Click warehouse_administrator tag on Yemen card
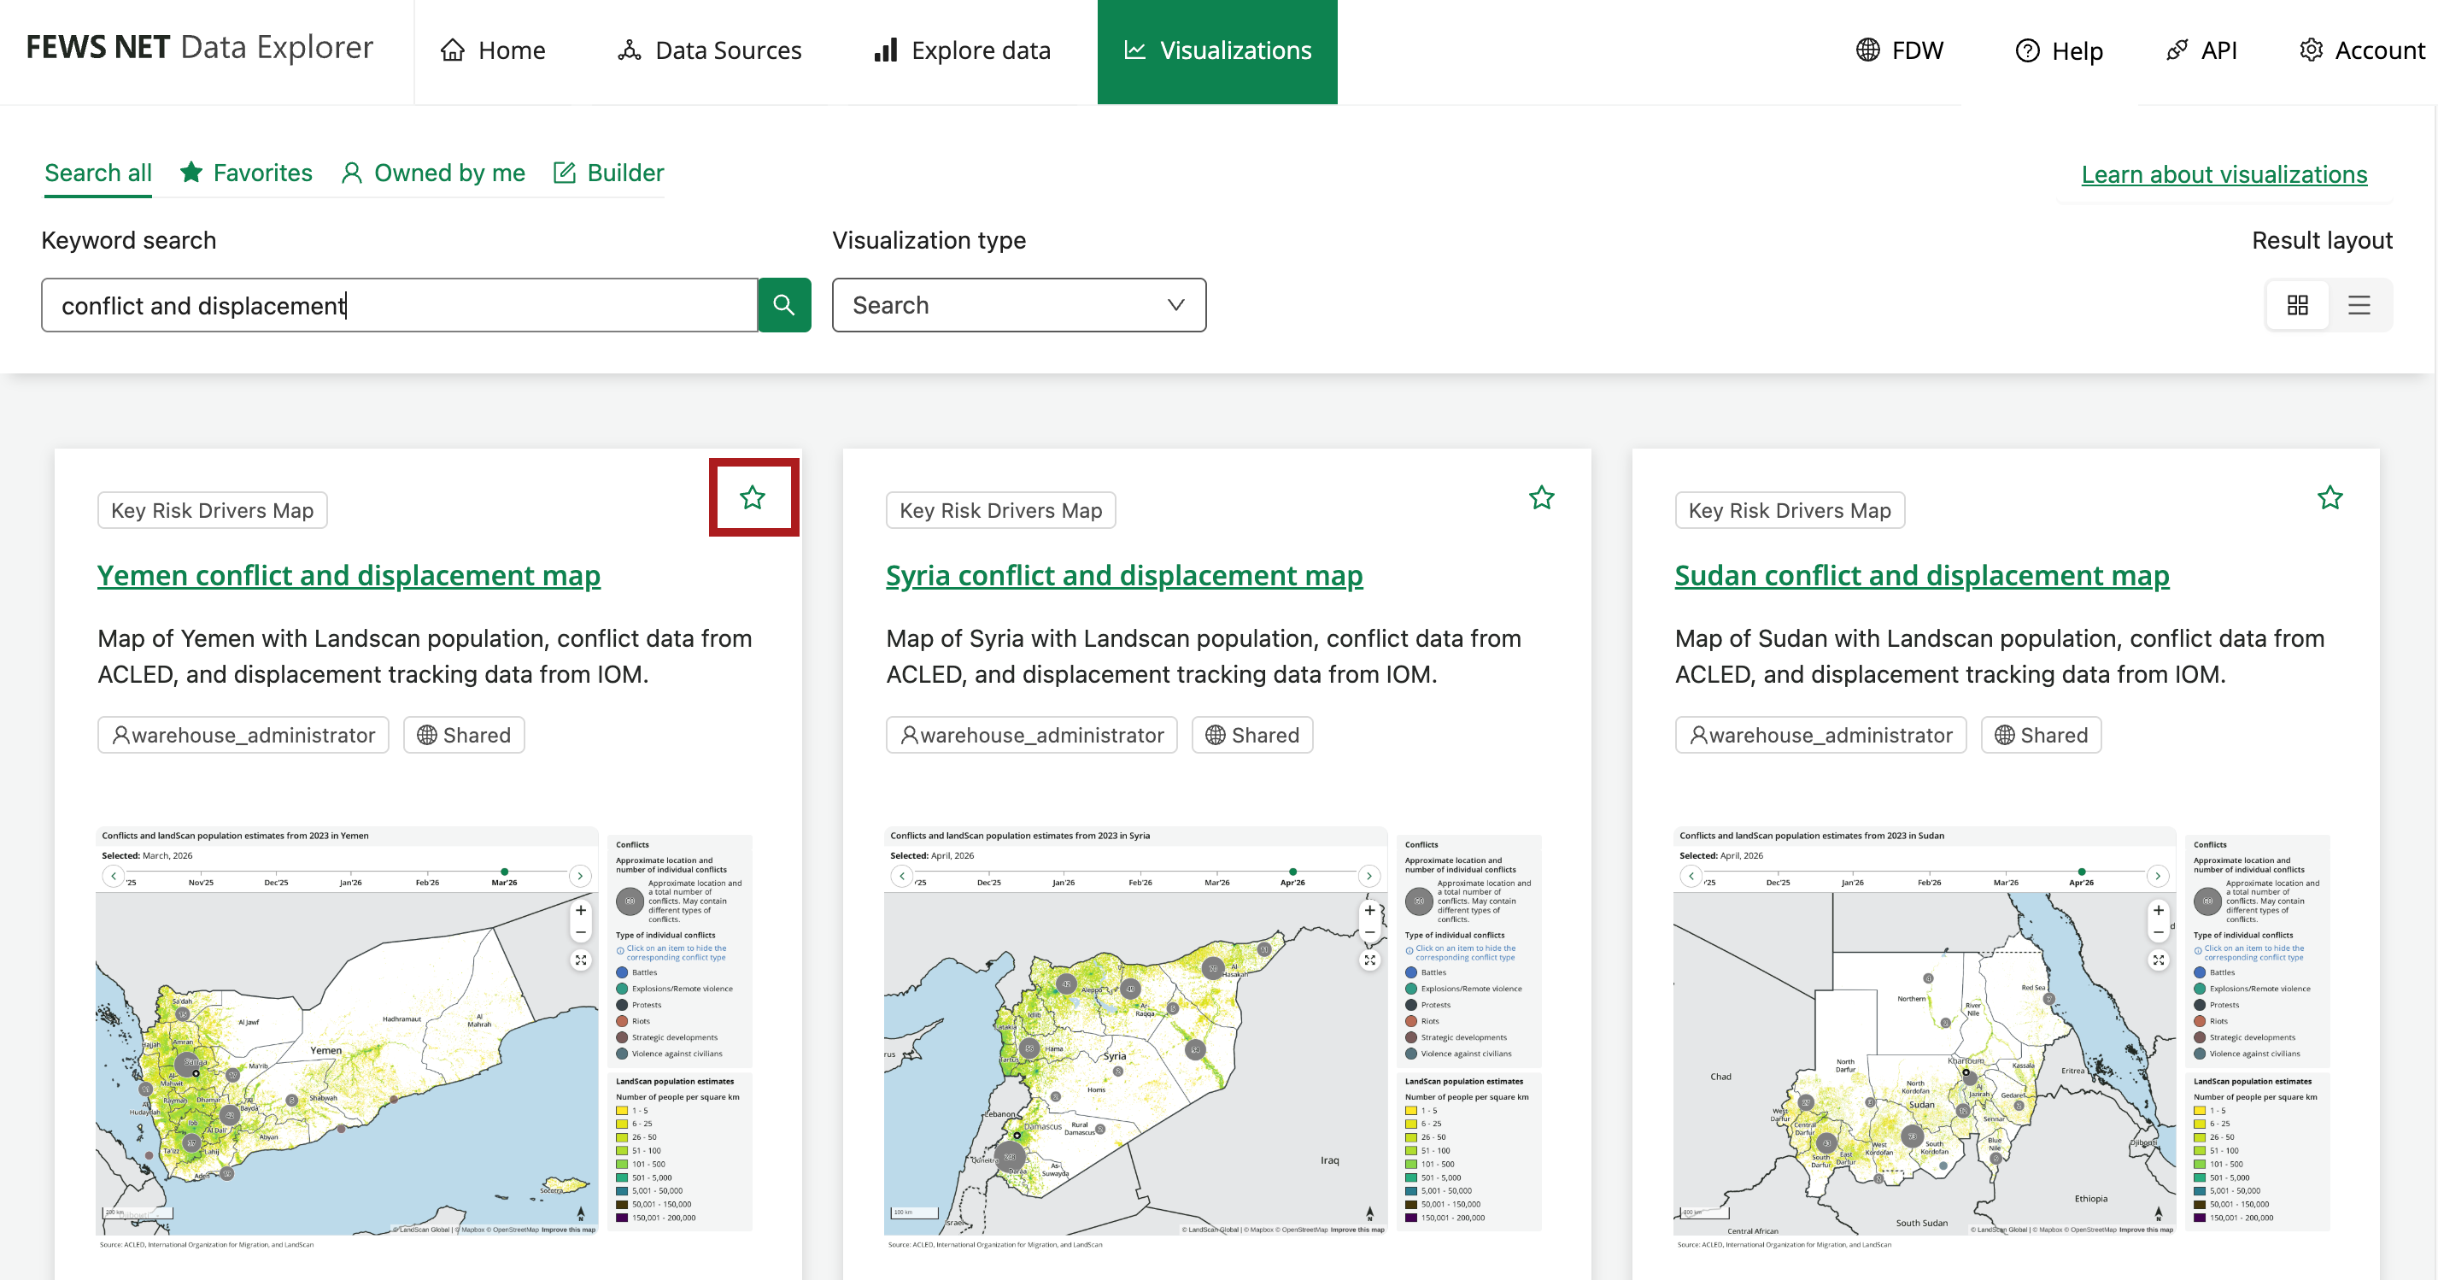This screenshot has height=1280, width=2438. pyautogui.click(x=243, y=735)
